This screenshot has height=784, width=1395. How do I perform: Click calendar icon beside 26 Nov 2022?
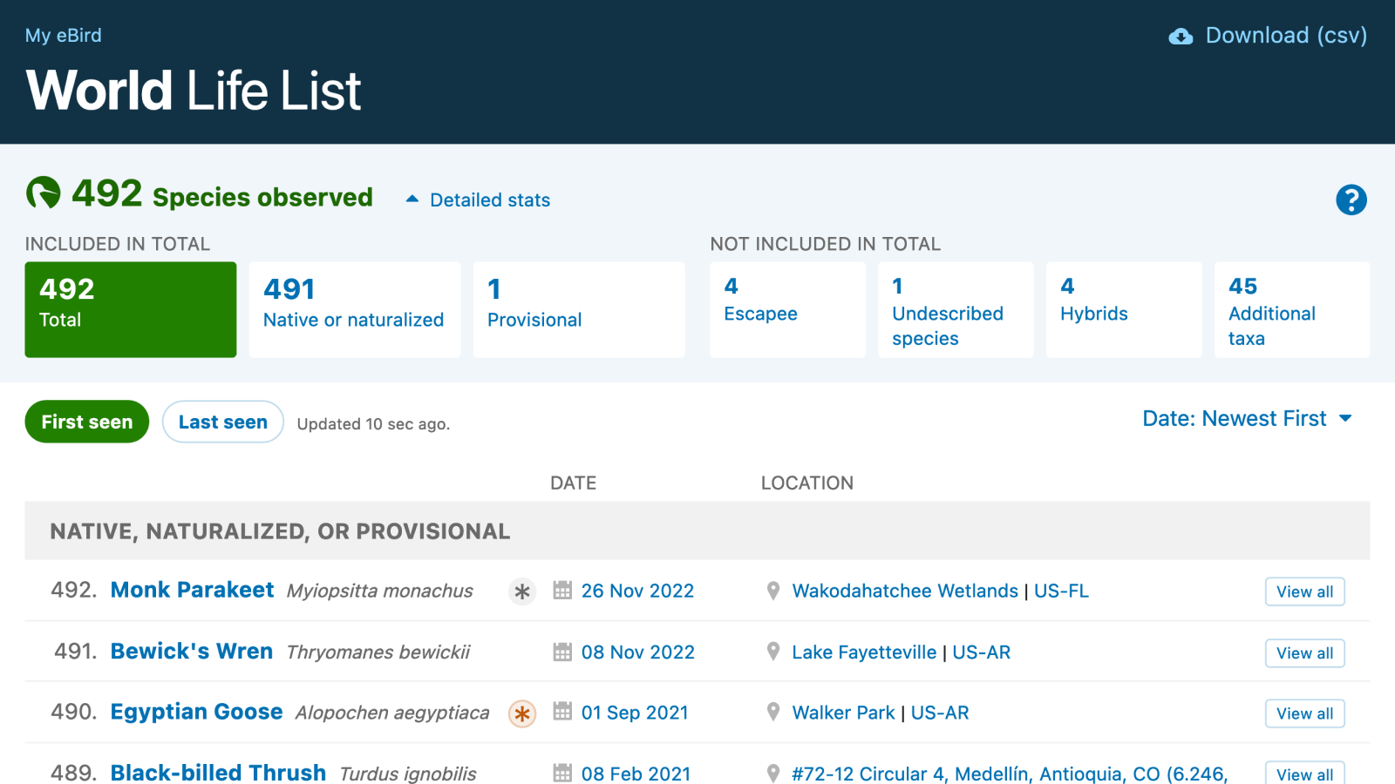pyautogui.click(x=562, y=590)
